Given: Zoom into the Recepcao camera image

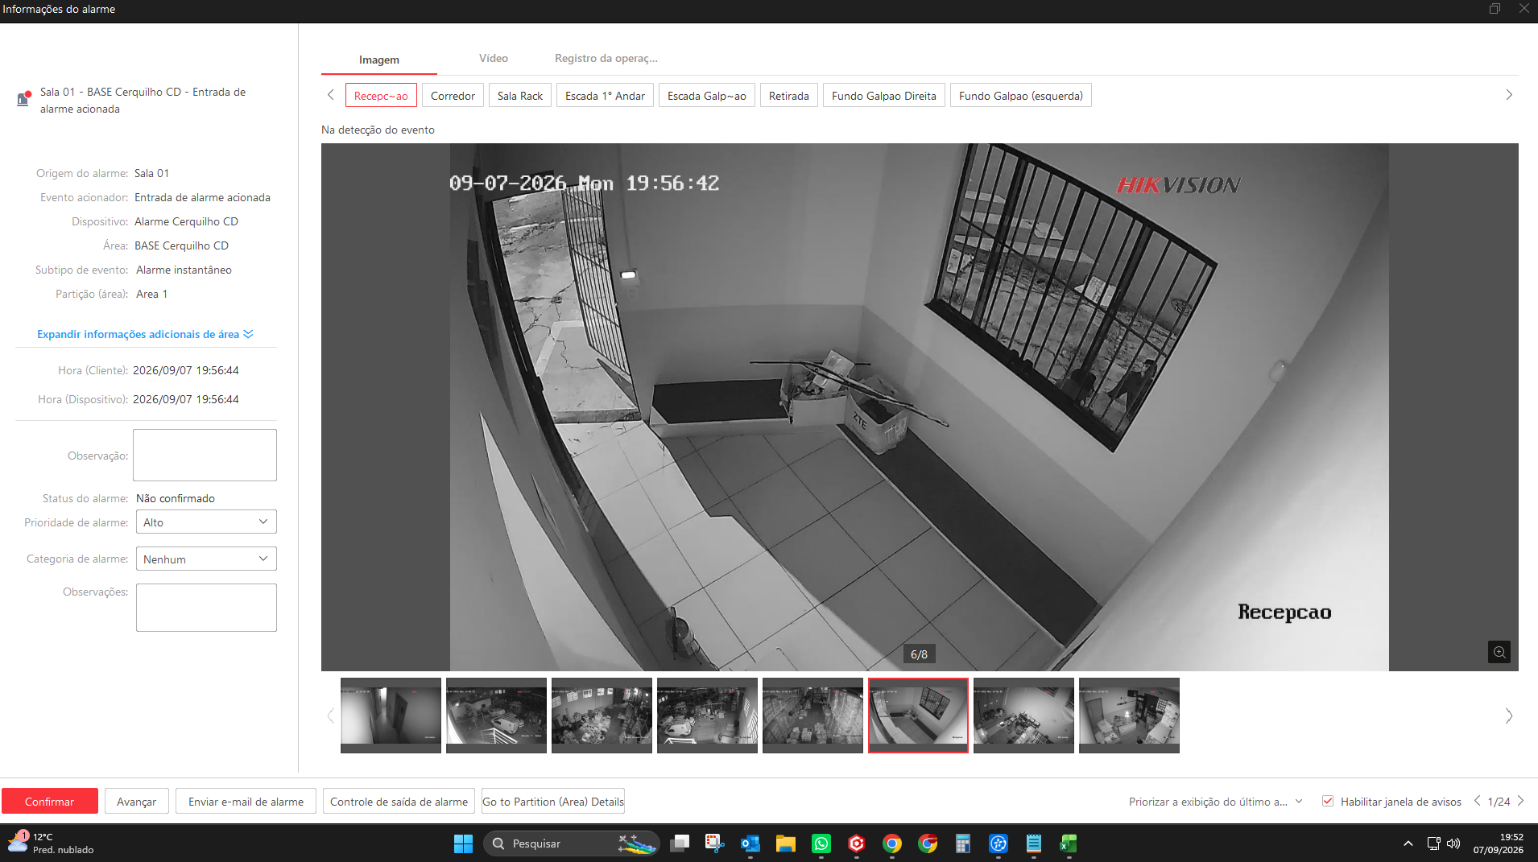Looking at the screenshot, I should point(1499,652).
